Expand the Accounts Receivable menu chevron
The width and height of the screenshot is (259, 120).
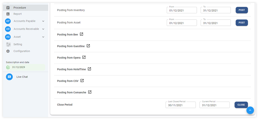(x=43, y=29)
